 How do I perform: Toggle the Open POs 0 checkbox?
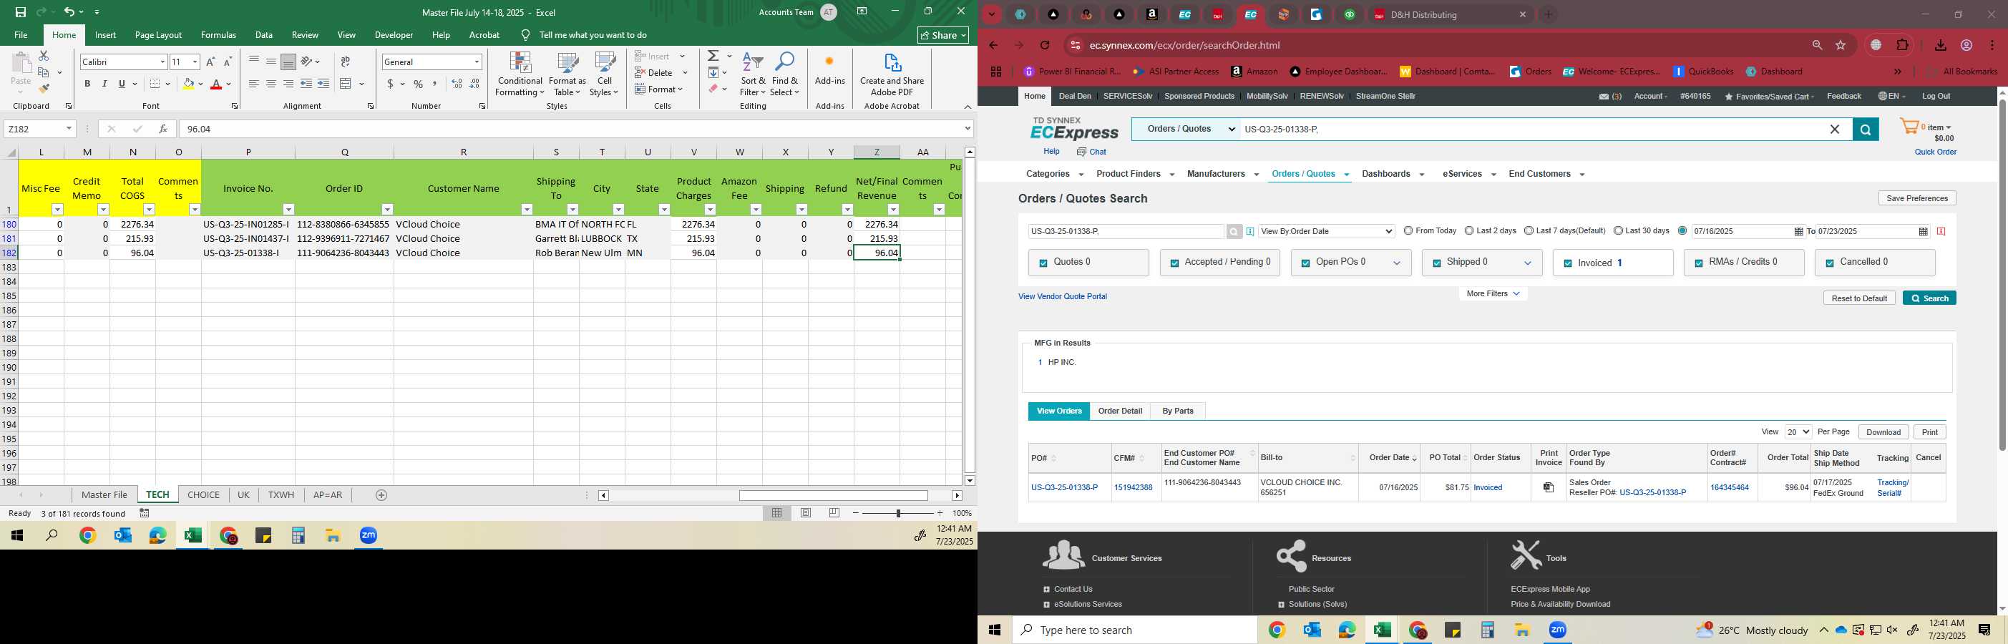(x=1306, y=263)
